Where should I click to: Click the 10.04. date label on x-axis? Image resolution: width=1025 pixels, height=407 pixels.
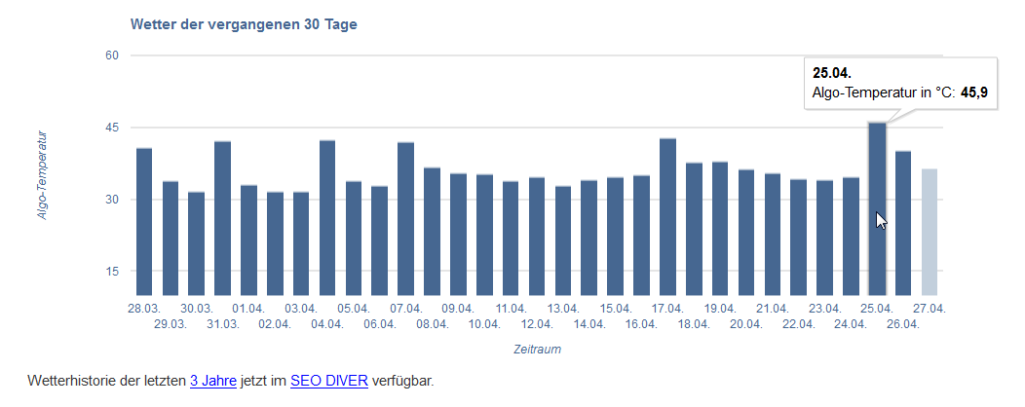[x=484, y=323]
